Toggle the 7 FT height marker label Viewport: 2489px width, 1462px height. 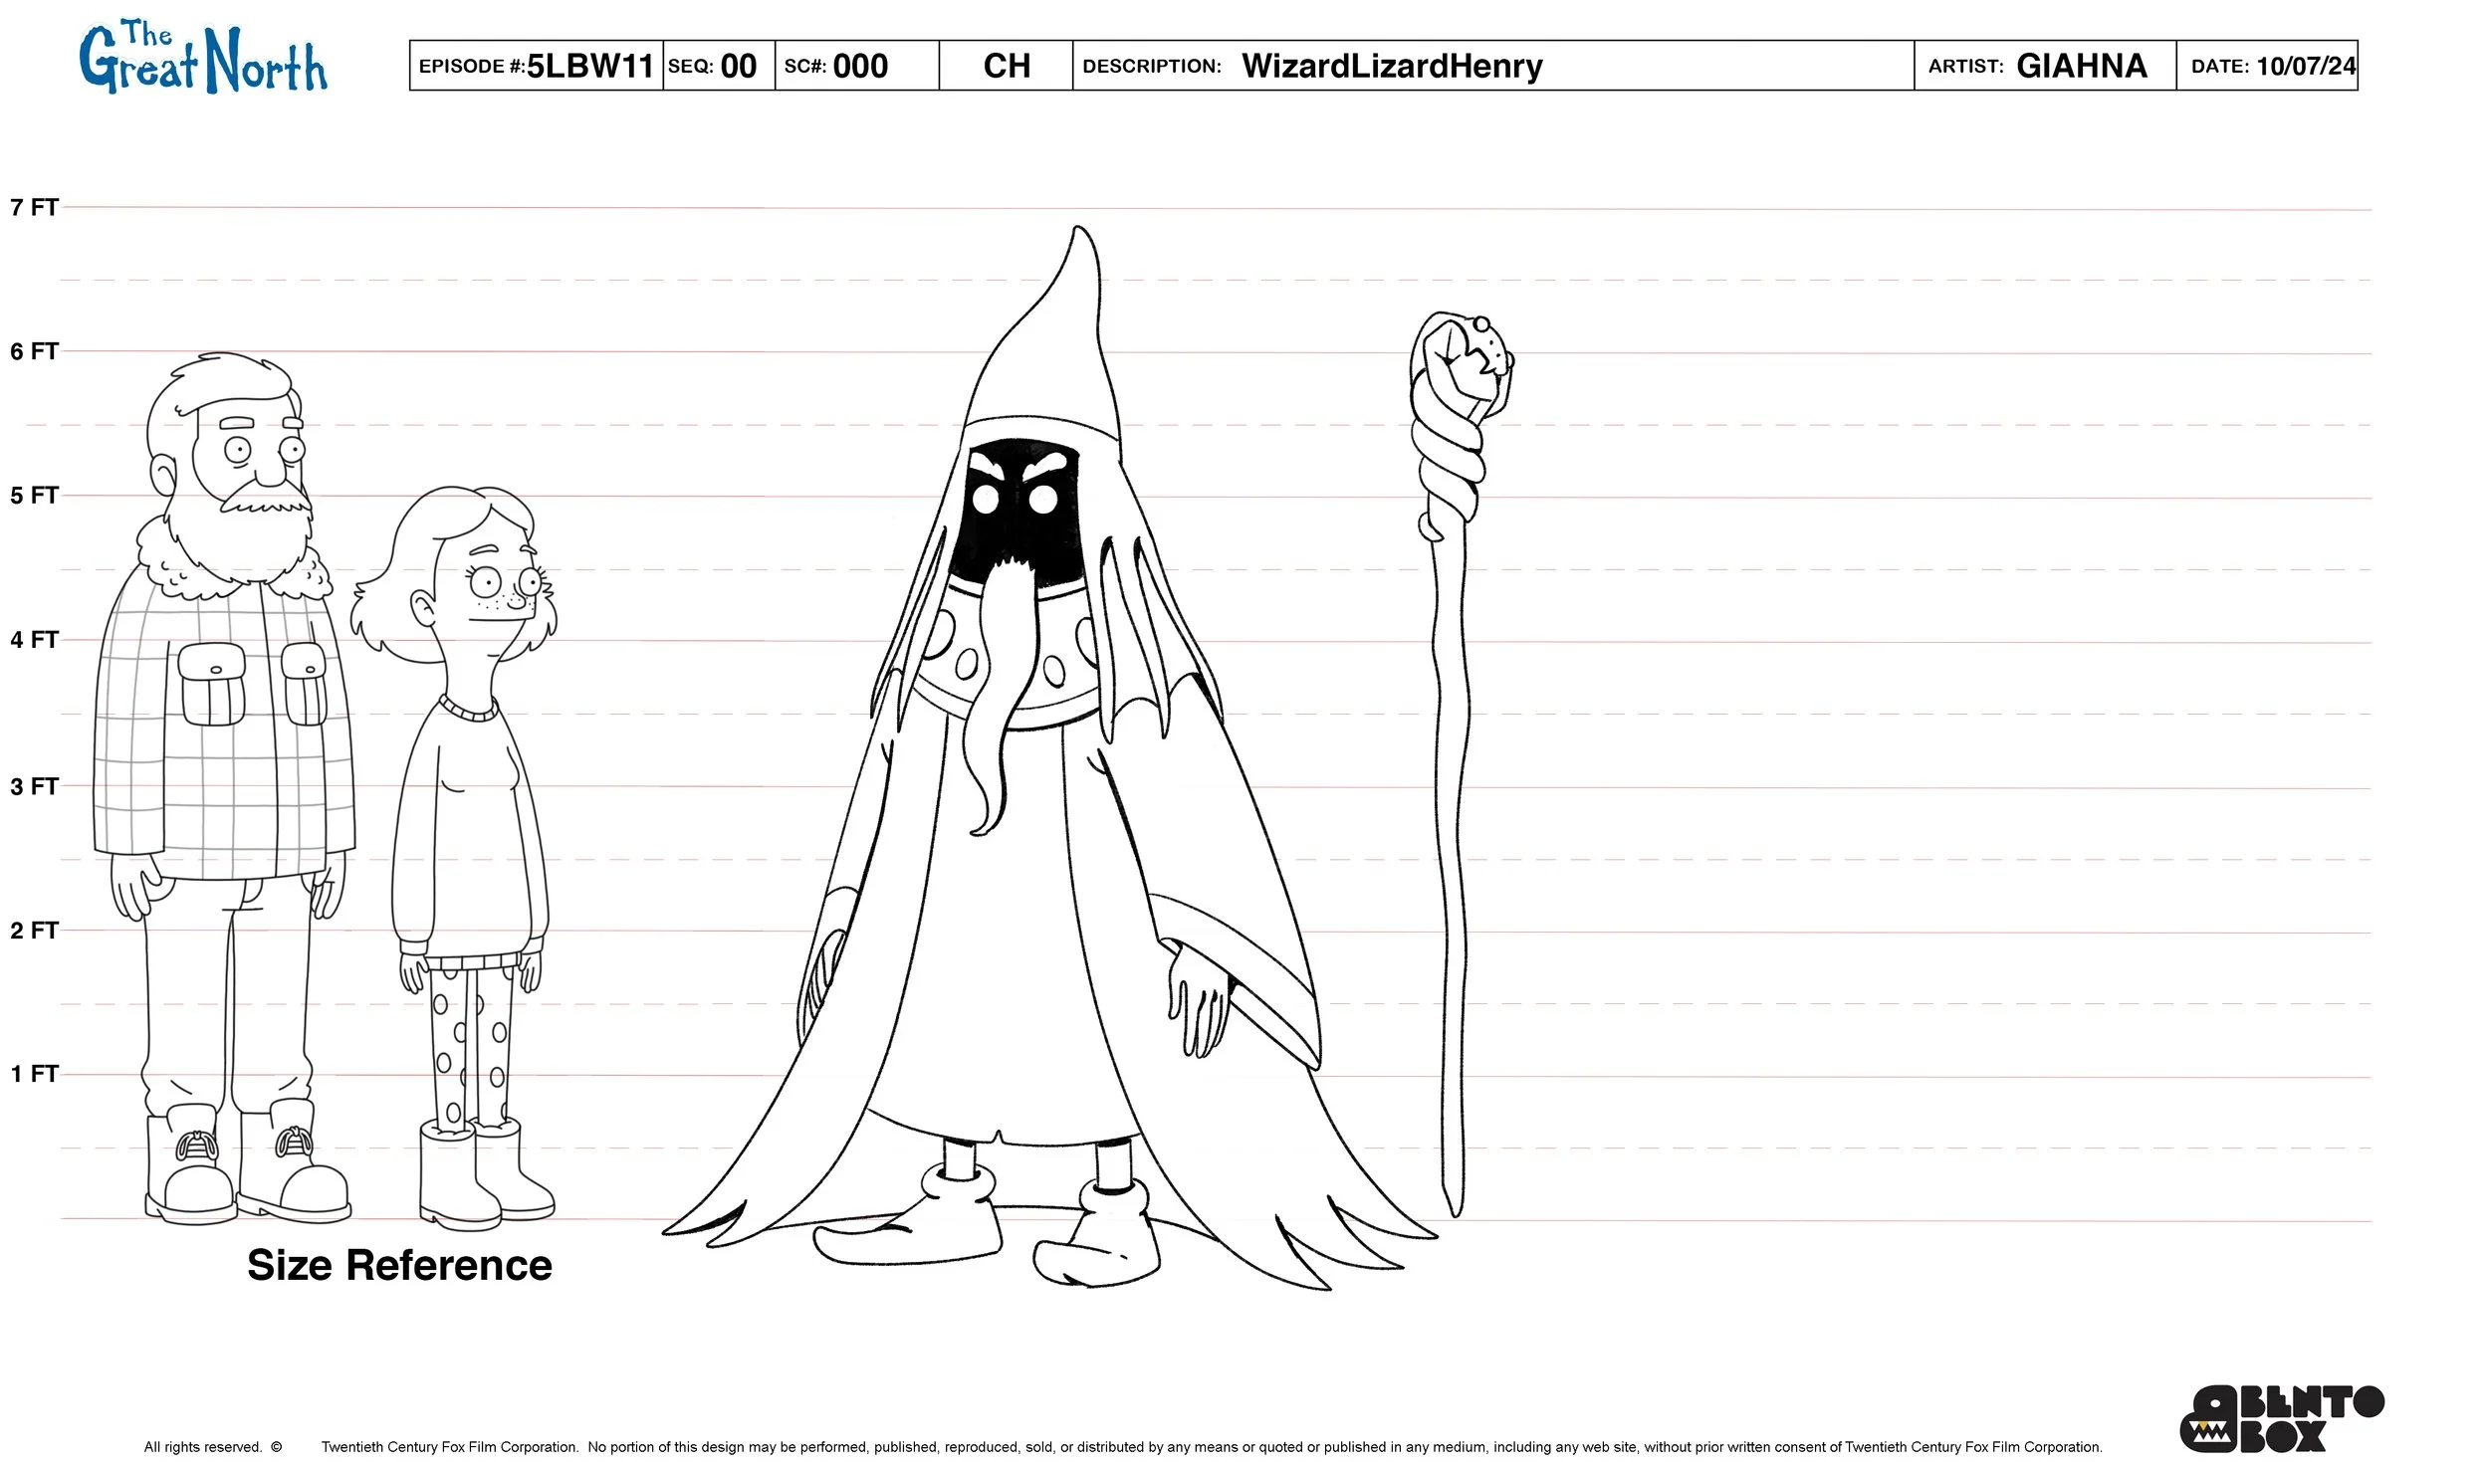35,206
